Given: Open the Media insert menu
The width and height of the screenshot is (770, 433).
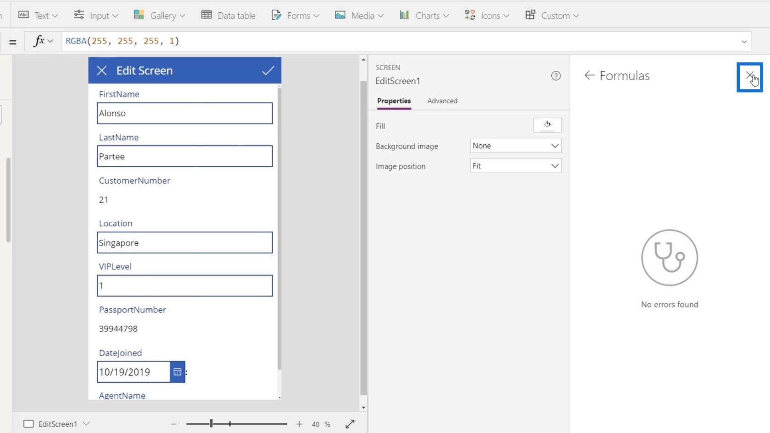Looking at the screenshot, I should point(359,16).
